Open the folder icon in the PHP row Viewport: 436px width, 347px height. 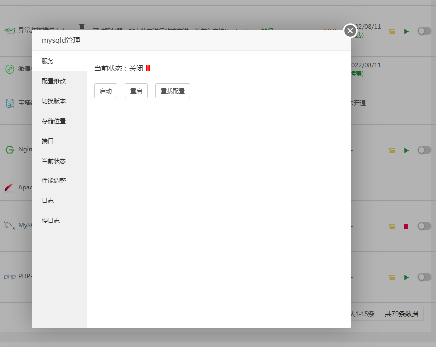point(392,277)
